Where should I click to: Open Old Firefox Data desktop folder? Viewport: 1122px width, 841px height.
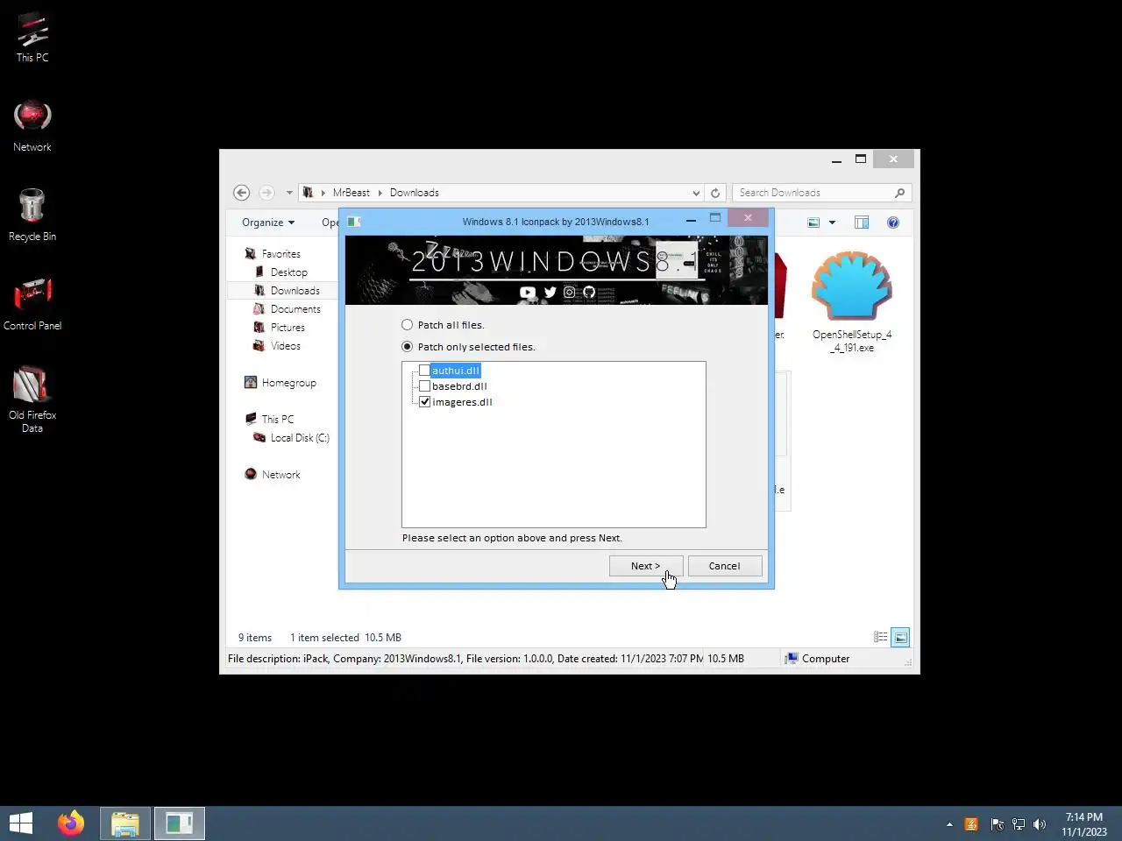32,399
